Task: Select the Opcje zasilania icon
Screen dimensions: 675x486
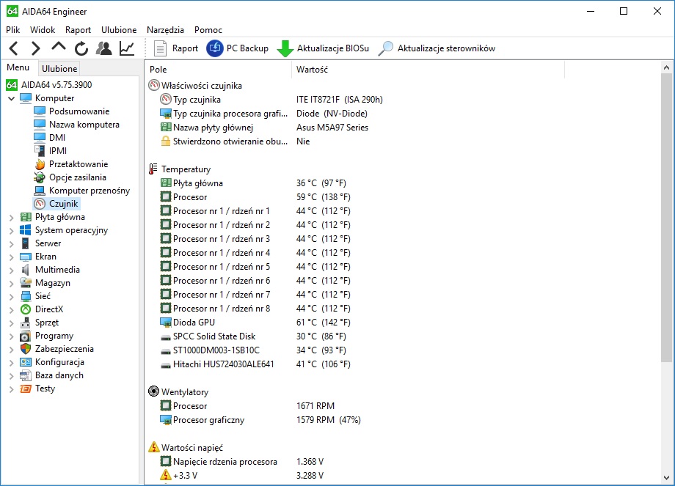Action: 40,177
